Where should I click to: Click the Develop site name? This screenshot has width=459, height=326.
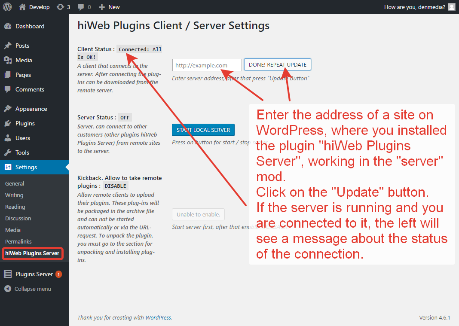(x=39, y=7)
